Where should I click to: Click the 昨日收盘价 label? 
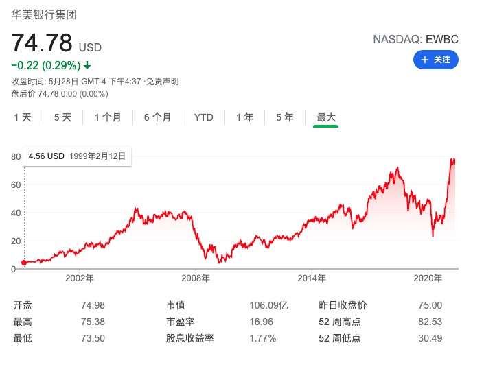[343, 305]
